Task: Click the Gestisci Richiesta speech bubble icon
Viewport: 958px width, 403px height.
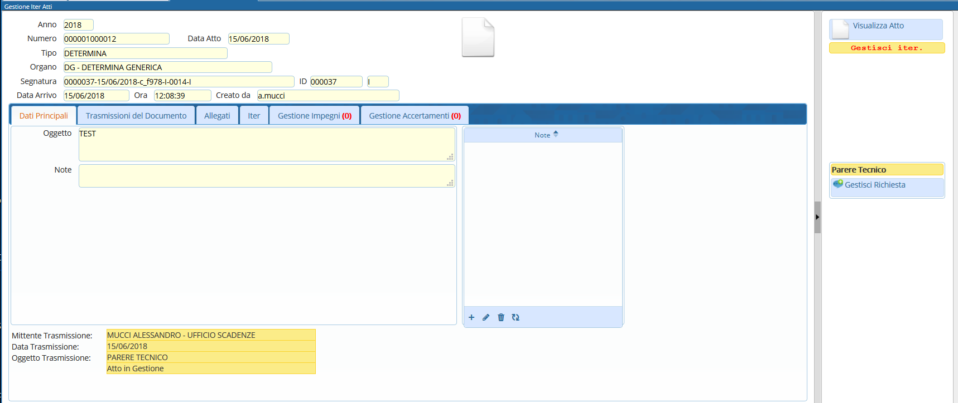Action: [837, 184]
